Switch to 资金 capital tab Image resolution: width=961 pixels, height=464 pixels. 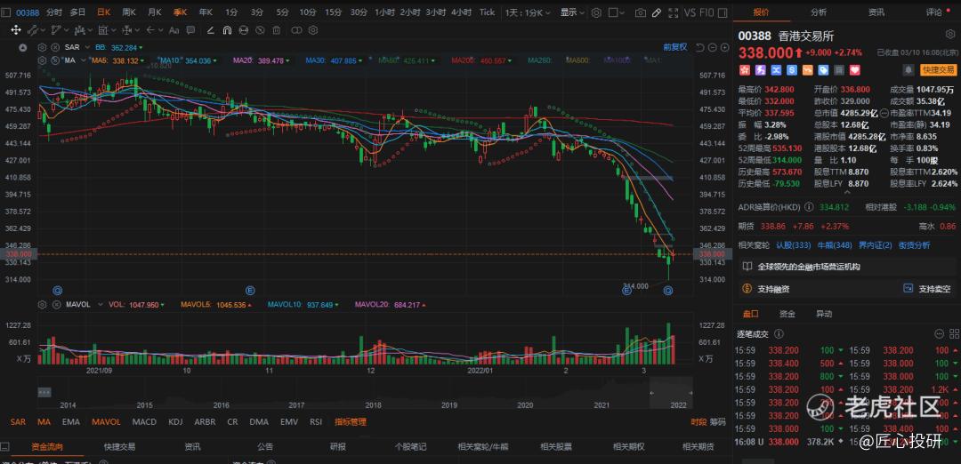tap(787, 314)
